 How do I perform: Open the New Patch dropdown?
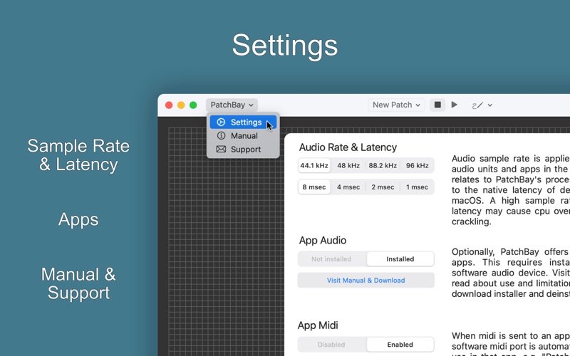[x=396, y=105]
